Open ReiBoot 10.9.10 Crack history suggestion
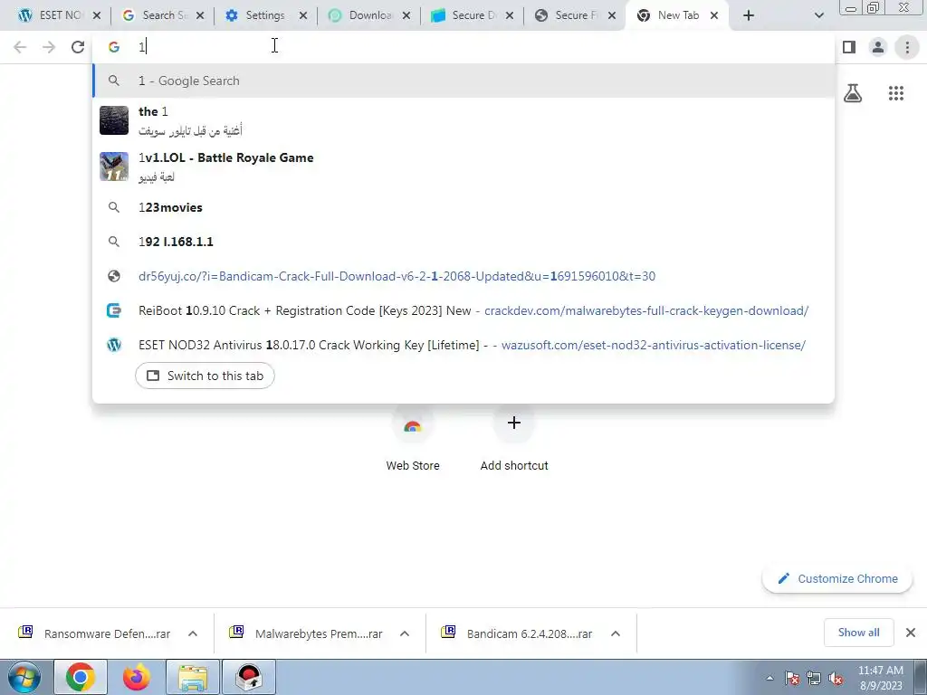 click(463, 310)
